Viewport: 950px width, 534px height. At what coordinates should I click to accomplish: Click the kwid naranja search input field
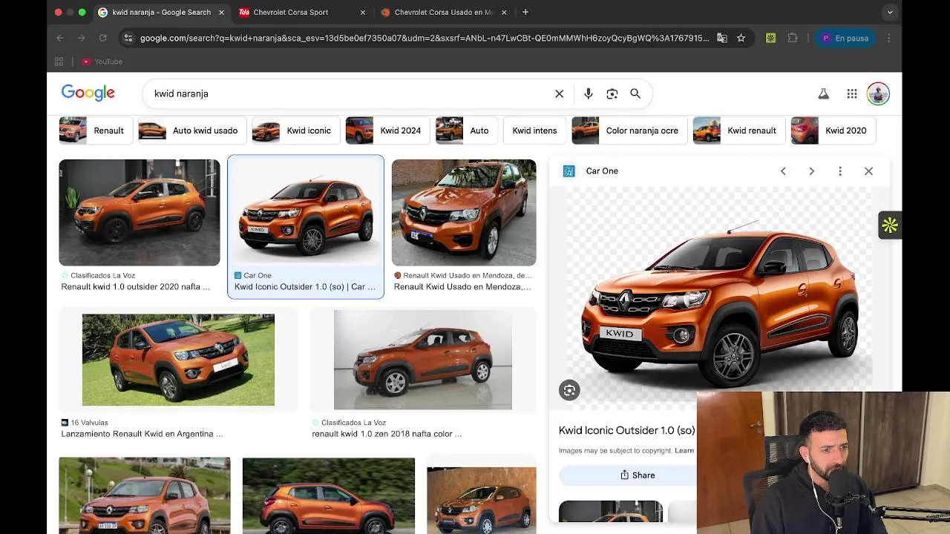click(x=349, y=93)
